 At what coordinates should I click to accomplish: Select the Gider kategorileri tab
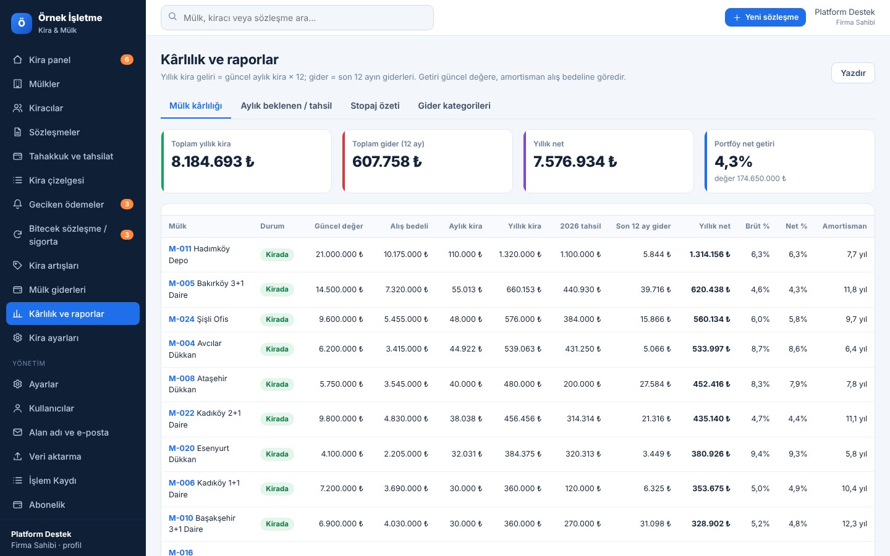tap(454, 106)
